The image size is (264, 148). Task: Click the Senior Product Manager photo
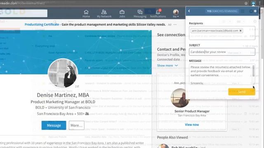tap(180, 98)
